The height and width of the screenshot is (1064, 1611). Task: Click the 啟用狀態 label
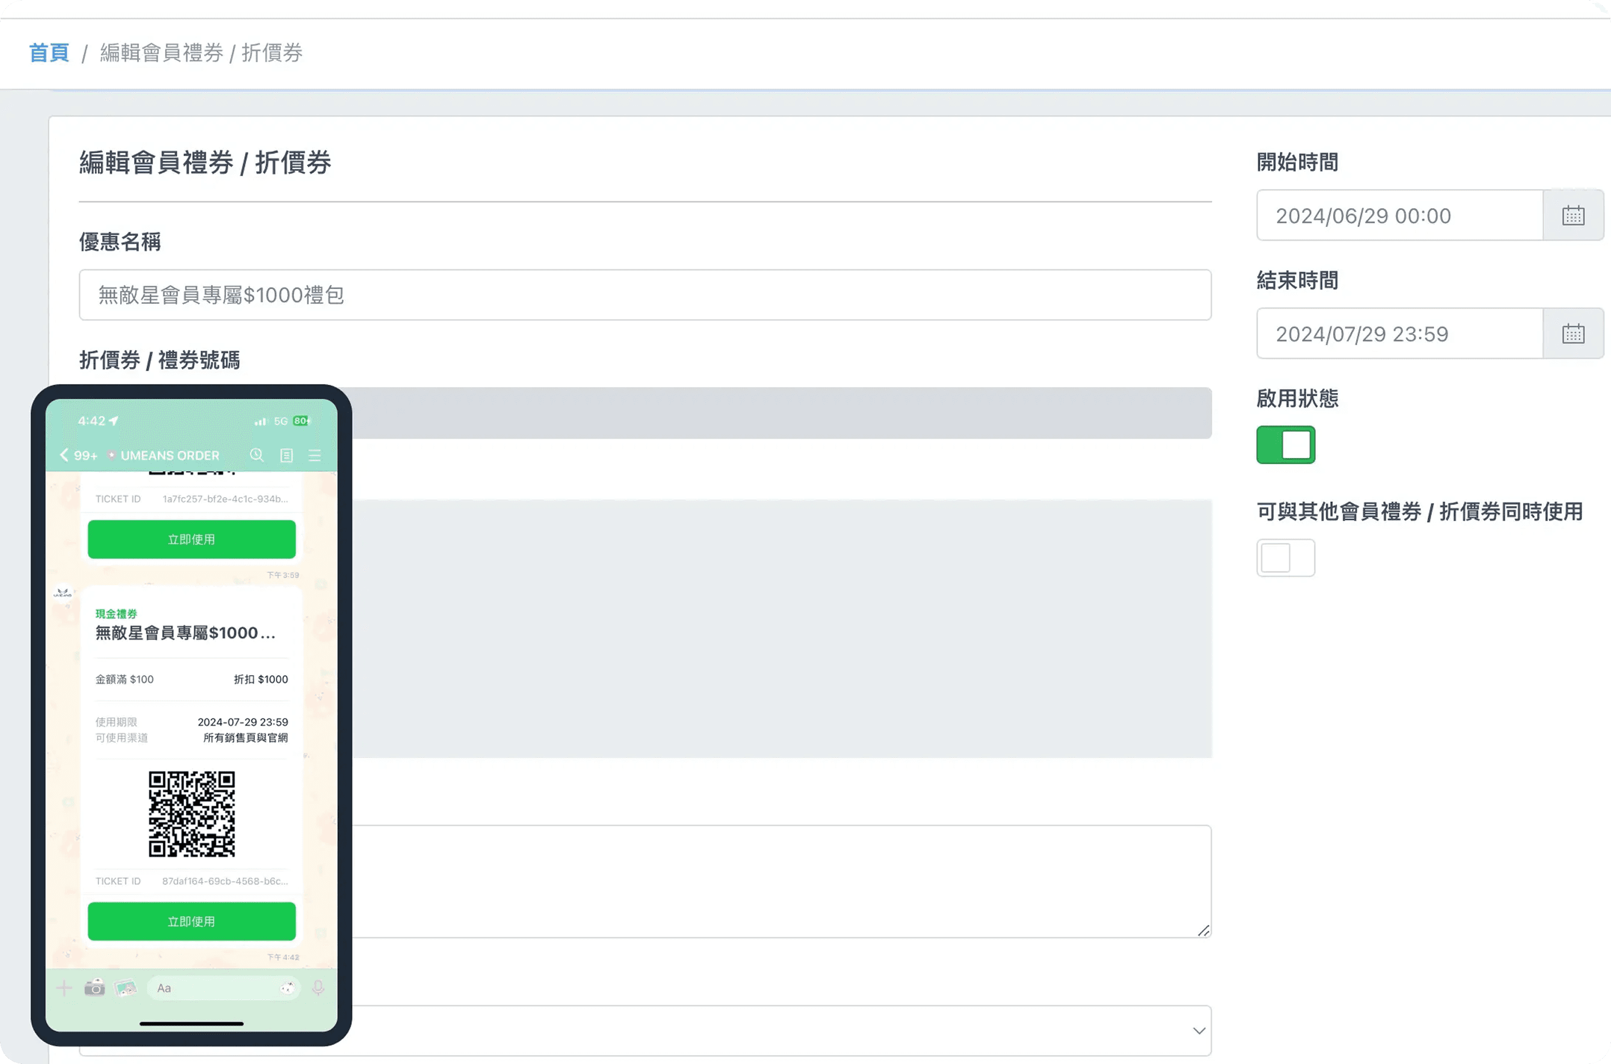(x=1298, y=398)
